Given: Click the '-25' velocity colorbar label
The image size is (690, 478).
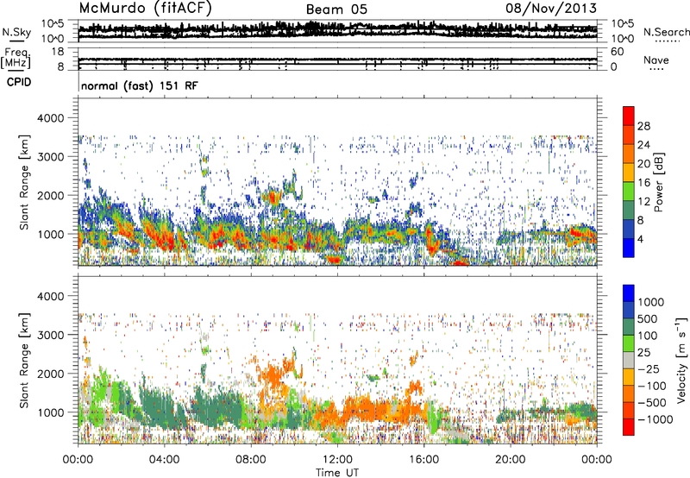Looking at the screenshot, I should tap(649, 368).
